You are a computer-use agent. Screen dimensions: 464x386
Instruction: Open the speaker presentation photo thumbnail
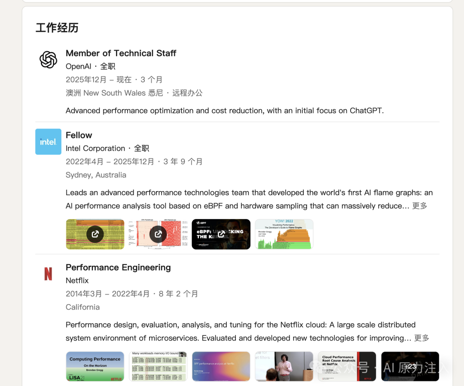pyautogui.click(x=284, y=367)
